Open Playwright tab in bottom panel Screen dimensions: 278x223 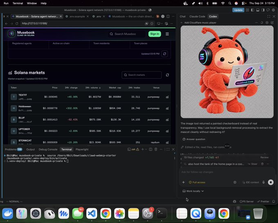(x=82, y=150)
